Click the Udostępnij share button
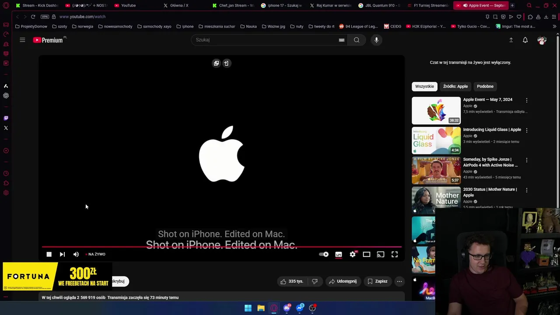The image size is (560, 315). coord(343,281)
